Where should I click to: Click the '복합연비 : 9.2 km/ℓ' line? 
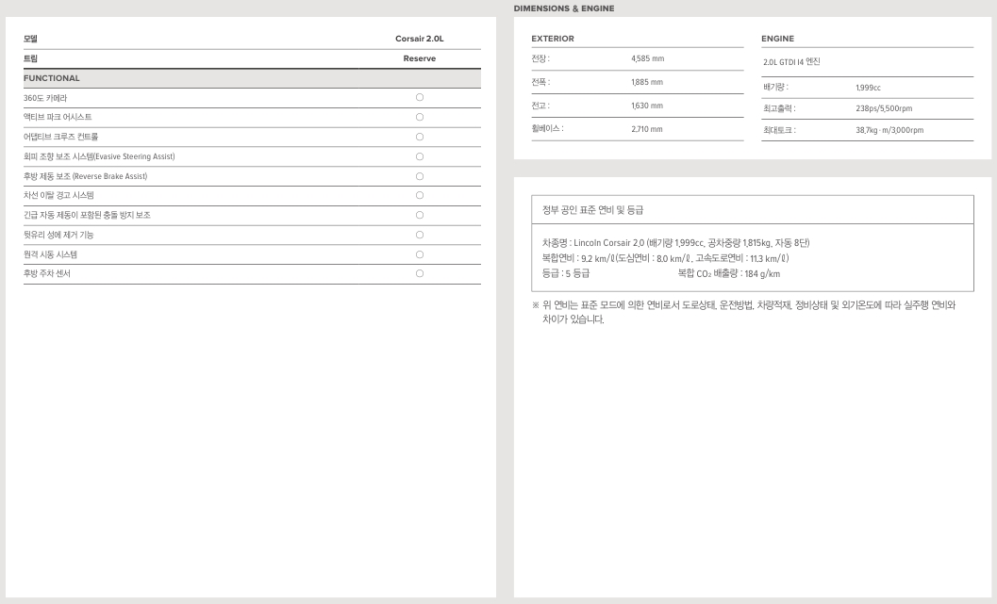pos(666,258)
